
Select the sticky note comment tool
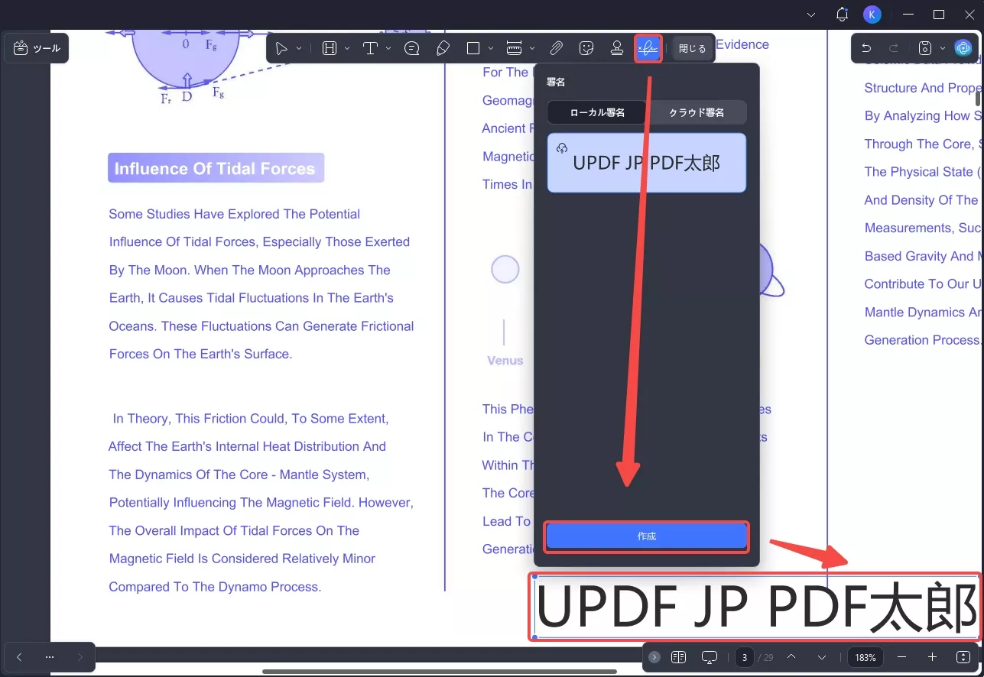point(412,49)
